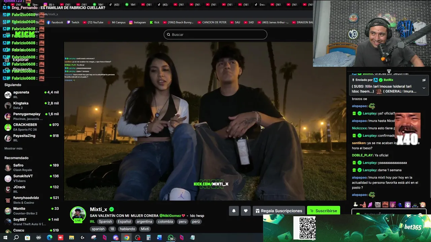431x242 pixels.
Task: Open the Windows Start menu
Action: coord(5,238)
